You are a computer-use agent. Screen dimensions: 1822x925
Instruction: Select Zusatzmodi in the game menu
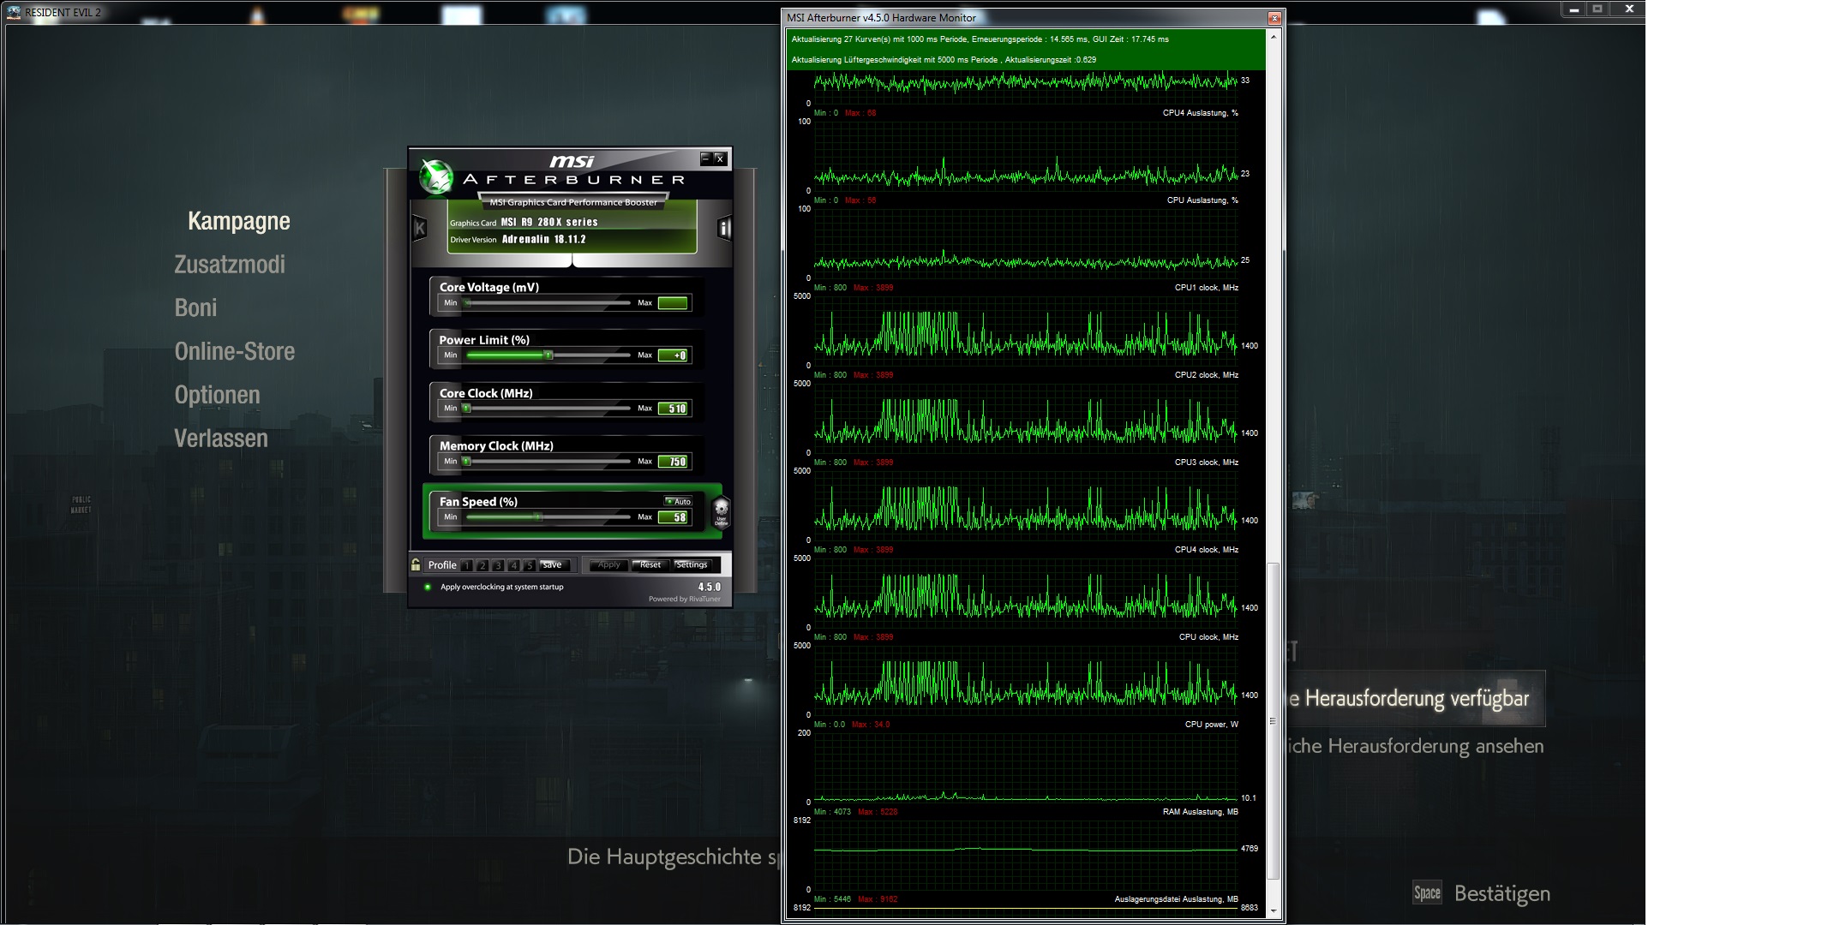pos(230,265)
